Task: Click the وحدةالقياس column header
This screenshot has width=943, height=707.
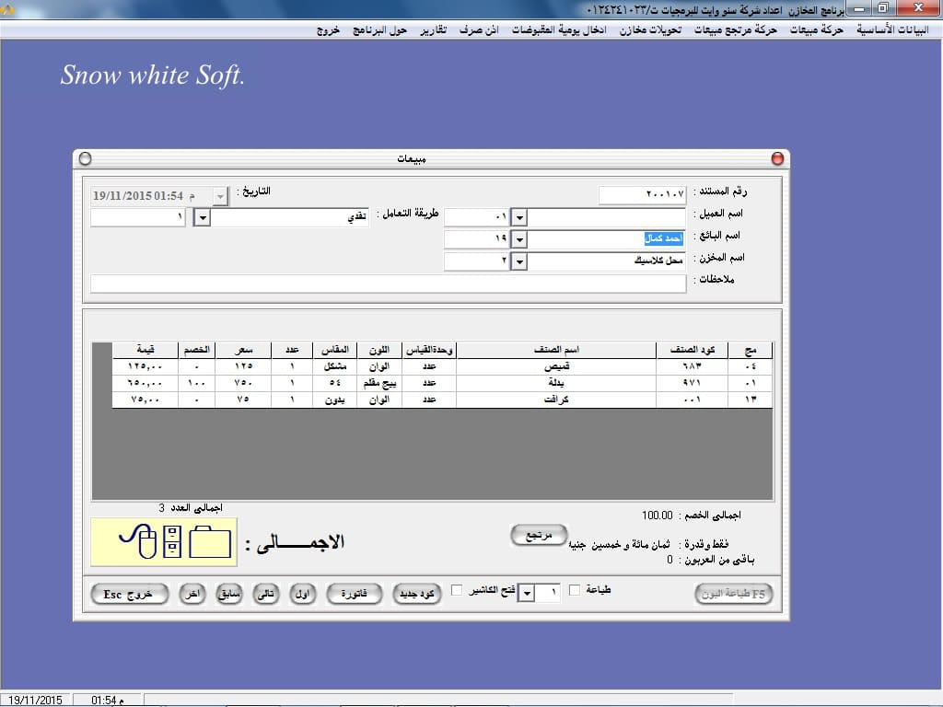Action: point(429,350)
